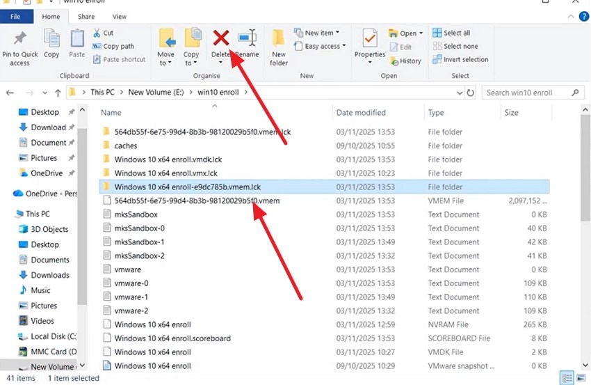Sort by Size column header
591x385 pixels.
pyautogui.click(x=511, y=113)
